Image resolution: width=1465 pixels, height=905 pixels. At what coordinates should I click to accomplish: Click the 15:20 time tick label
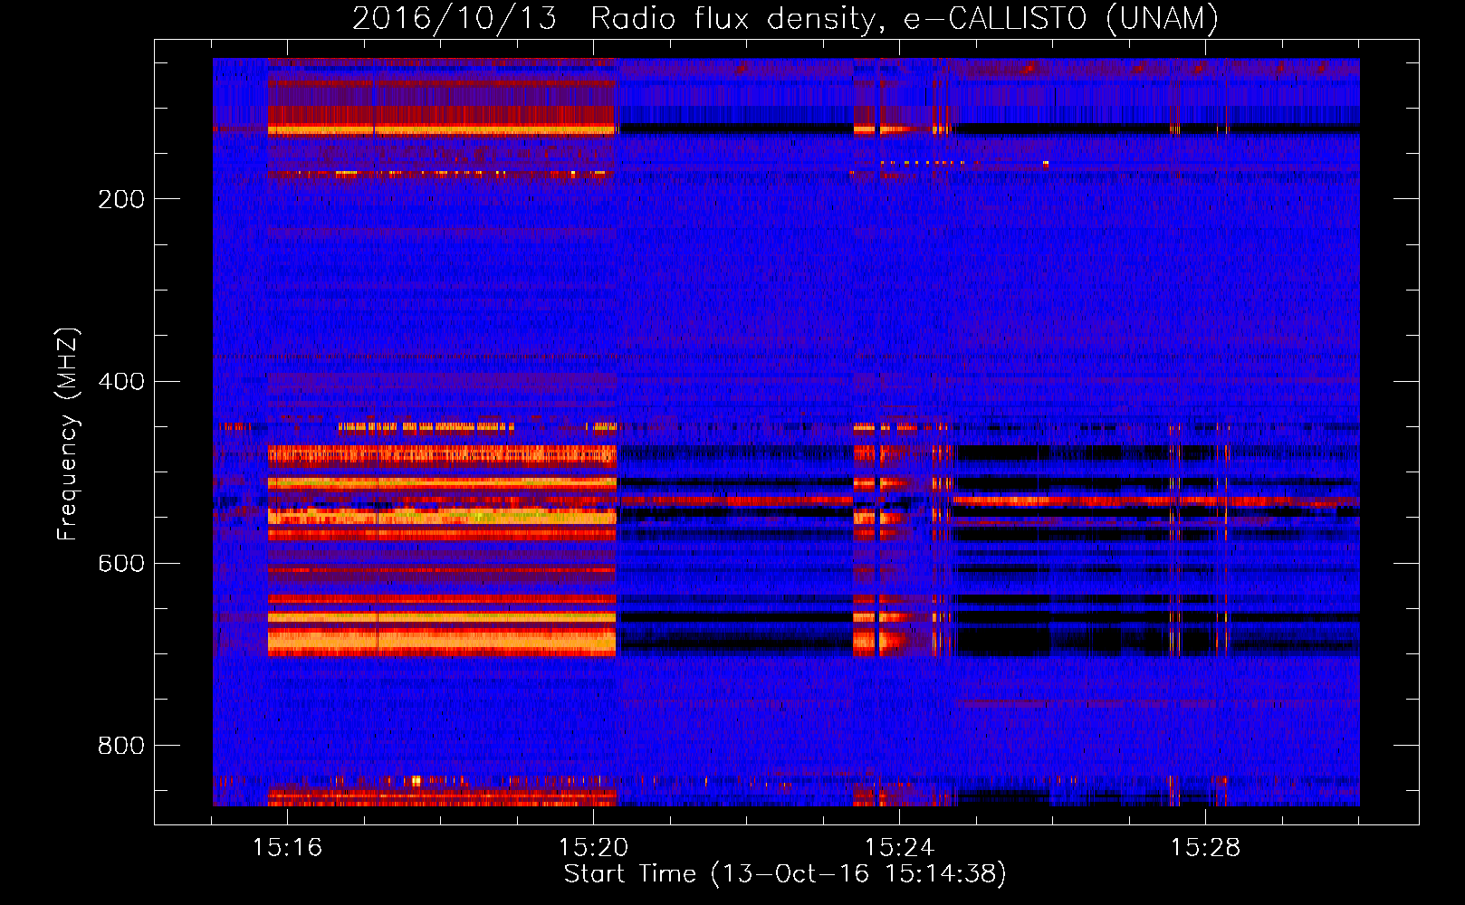pos(593,848)
